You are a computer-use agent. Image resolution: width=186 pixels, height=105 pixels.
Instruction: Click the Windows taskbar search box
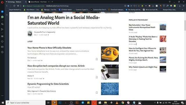click(x=26, y=103)
